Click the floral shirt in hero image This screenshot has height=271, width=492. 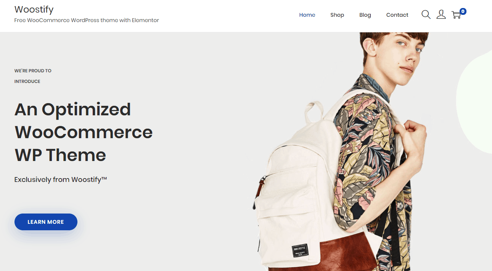point(366,160)
